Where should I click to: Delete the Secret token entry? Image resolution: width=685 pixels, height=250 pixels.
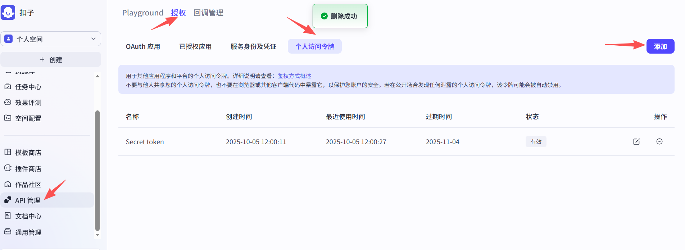[659, 142]
